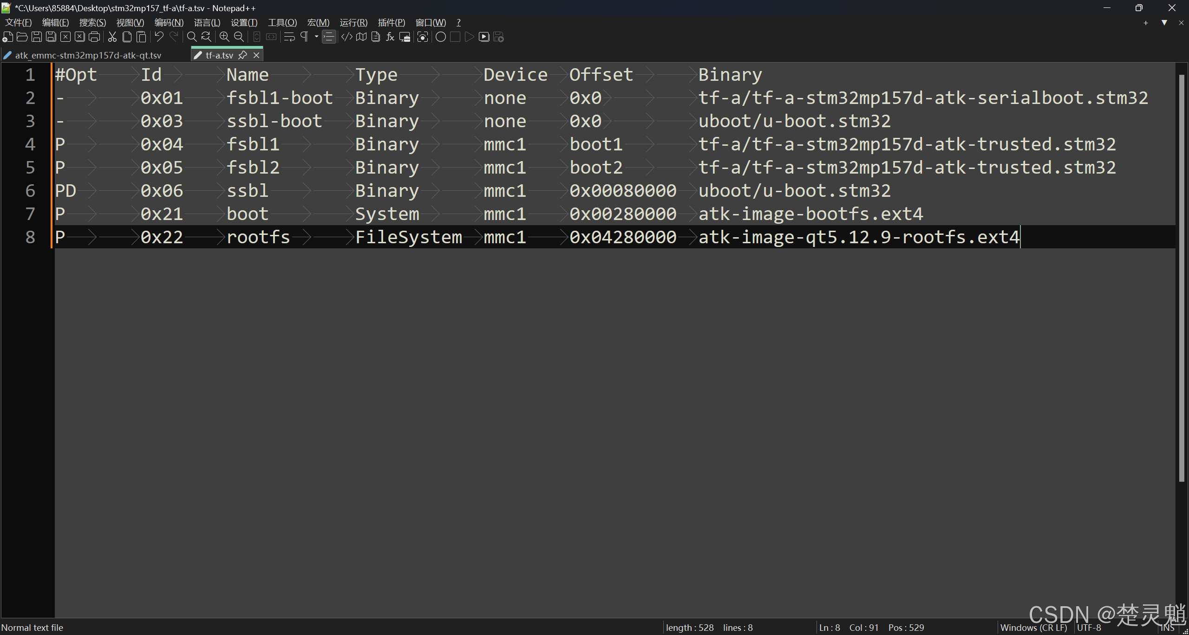
Task: Click the Cut scissors icon
Action: point(112,37)
